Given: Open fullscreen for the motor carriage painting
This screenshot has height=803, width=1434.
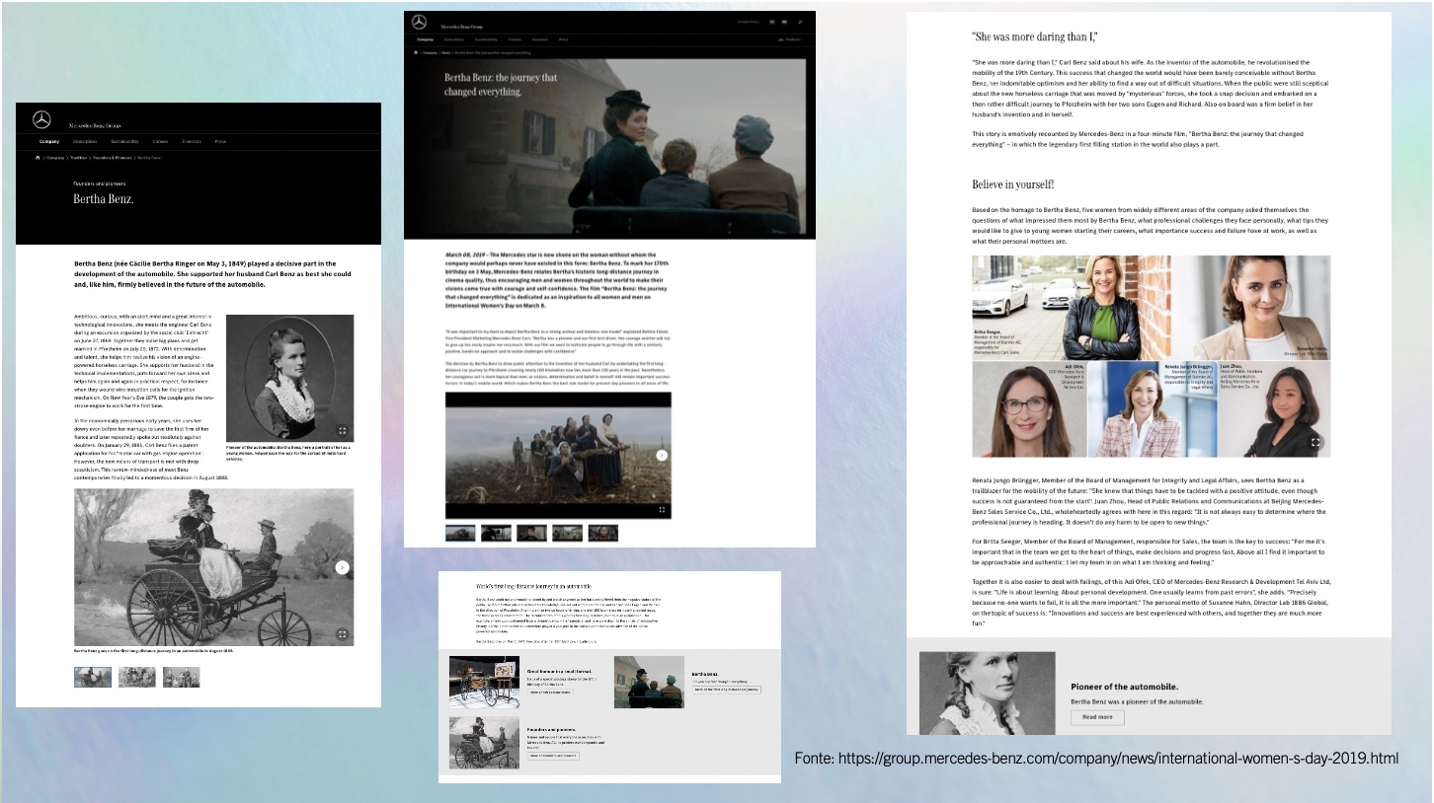Looking at the screenshot, I should pos(342,634).
